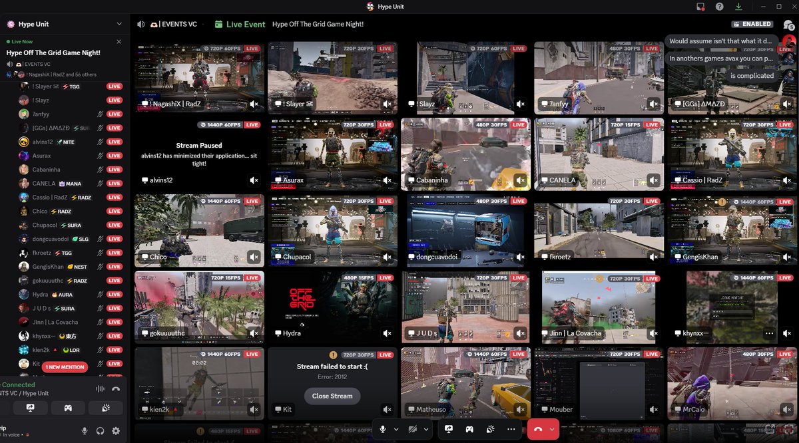Image resolution: width=799 pixels, height=443 pixels.
Task: Share your screen from the sidebar panel
Action: coord(30,408)
